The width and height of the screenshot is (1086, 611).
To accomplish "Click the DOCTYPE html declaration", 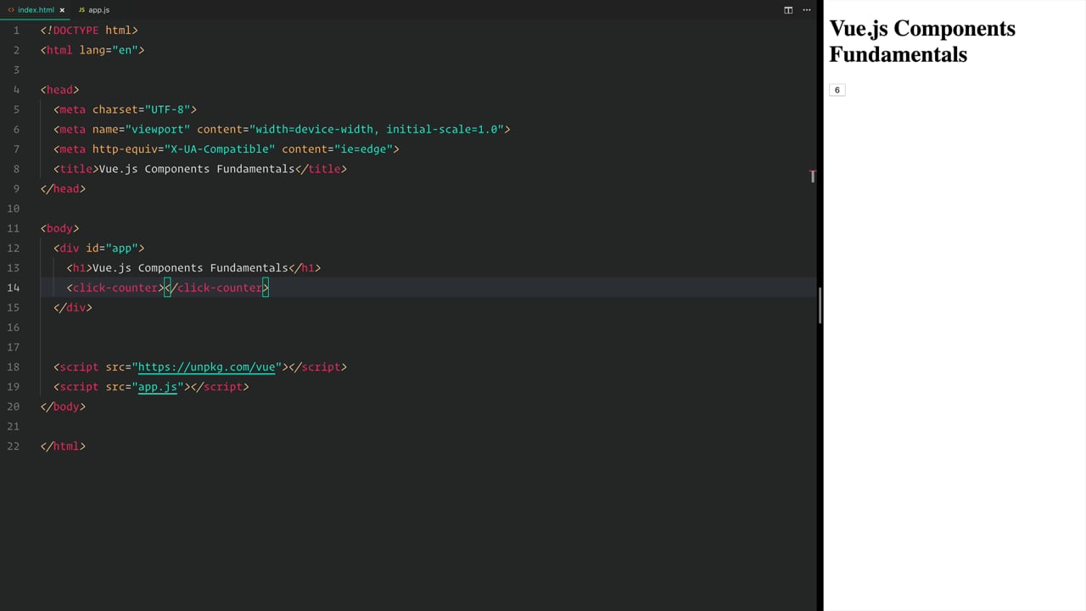I will click(89, 31).
